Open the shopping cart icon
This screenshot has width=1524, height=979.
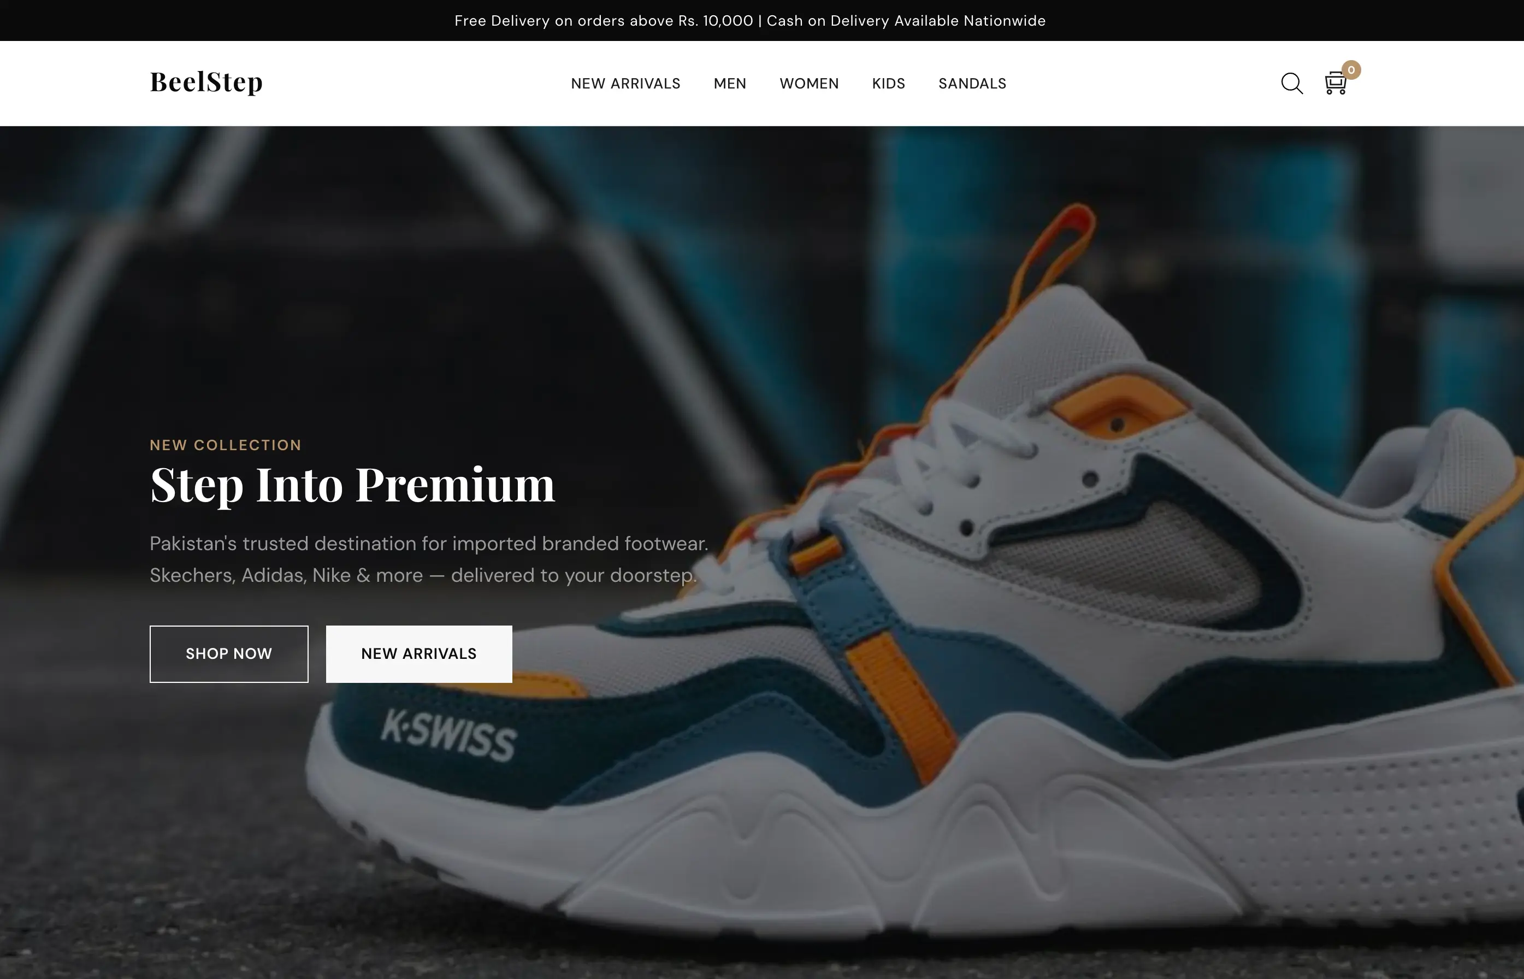coord(1335,83)
